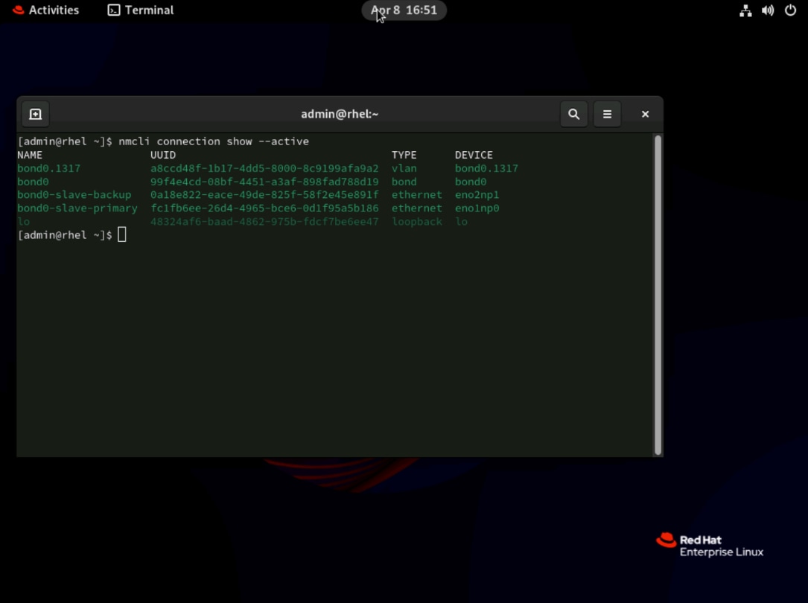The image size is (808, 603).
Task: Click the wired network status icon
Action: point(745,10)
